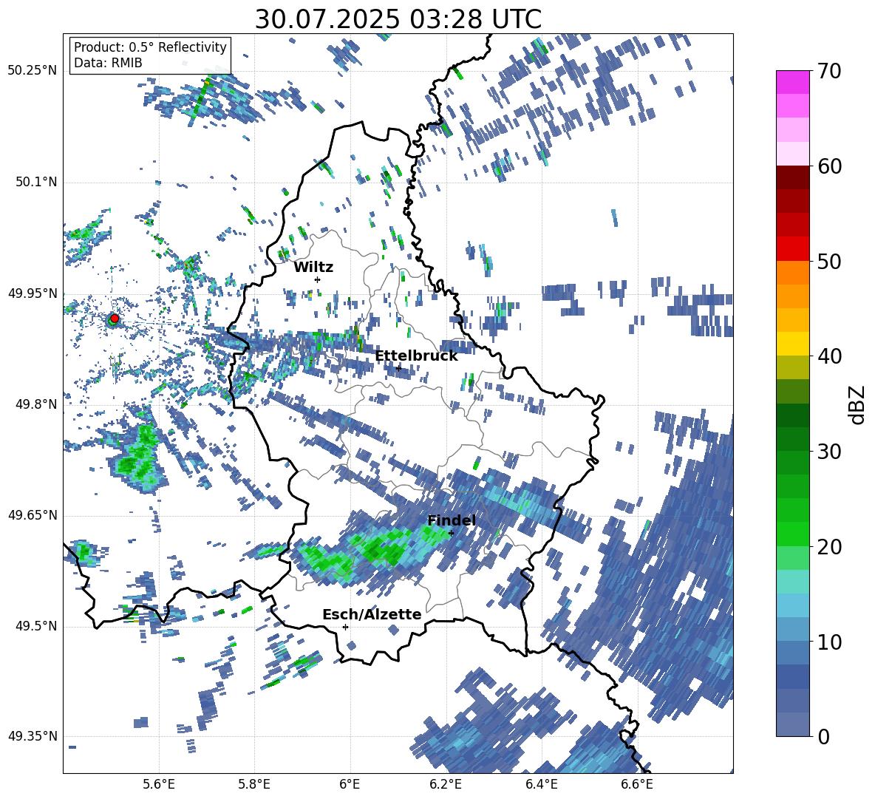Click the colorbar tick label 50
Image resolution: width=875 pixels, height=799 pixels.
pos(828,261)
